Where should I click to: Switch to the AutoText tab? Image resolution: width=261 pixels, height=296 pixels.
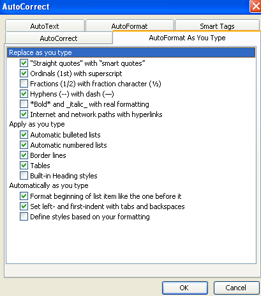click(x=45, y=26)
